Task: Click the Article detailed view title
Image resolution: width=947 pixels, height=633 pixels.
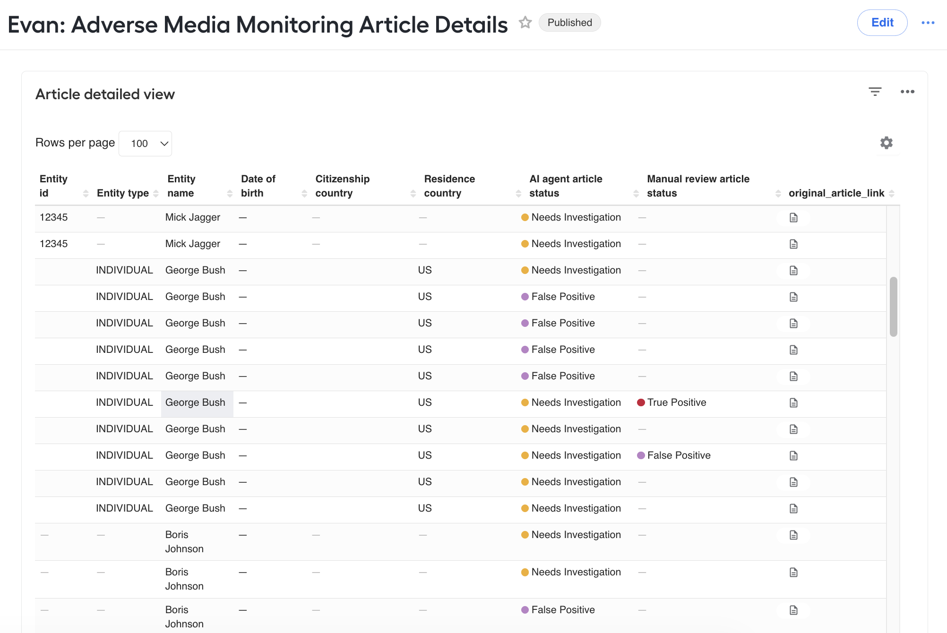Action: pos(105,94)
